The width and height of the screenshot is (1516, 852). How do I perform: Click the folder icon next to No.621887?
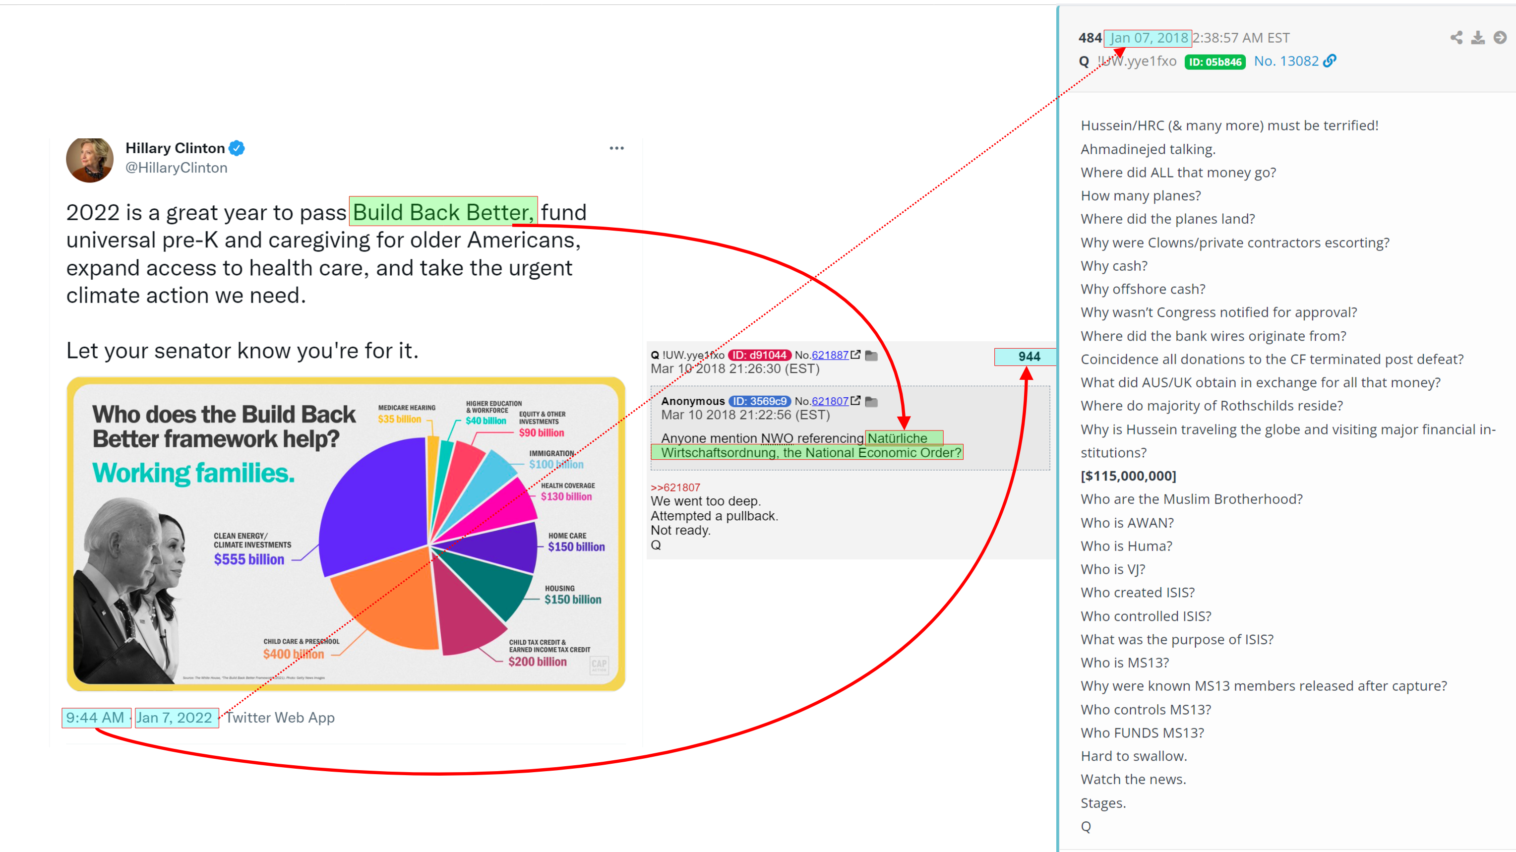click(x=872, y=356)
